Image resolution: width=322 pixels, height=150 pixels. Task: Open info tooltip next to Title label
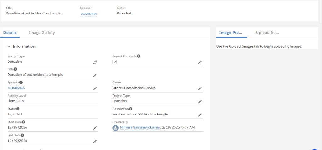16,69
